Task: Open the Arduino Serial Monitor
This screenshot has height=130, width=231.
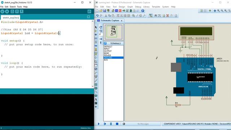Action: click(89, 11)
